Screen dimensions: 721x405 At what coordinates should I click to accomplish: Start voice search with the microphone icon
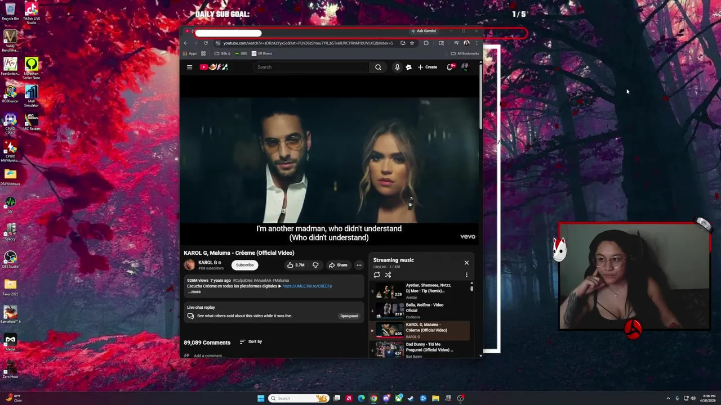pyautogui.click(x=397, y=67)
